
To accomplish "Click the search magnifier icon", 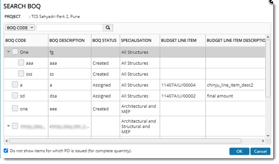I will click(108, 28).
